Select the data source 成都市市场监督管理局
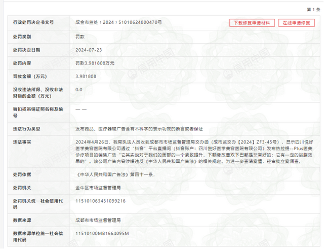This screenshot has height=249, width=324. point(98,220)
